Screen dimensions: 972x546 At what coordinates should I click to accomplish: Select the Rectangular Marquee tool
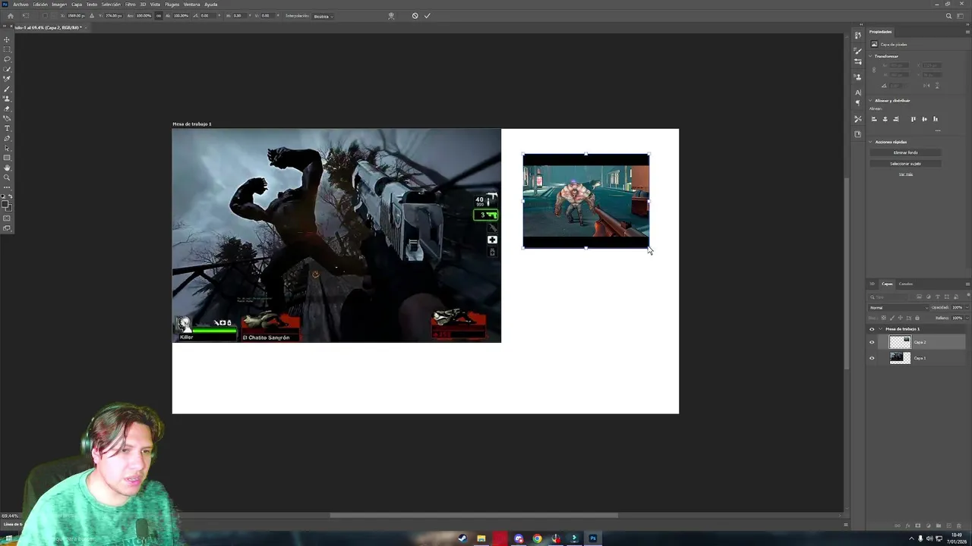pyautogui.click(x=7, y=49)
